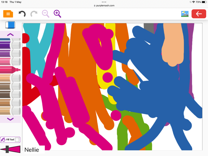Open the background picture chooser
208x156 pixels.
(185, 14)
